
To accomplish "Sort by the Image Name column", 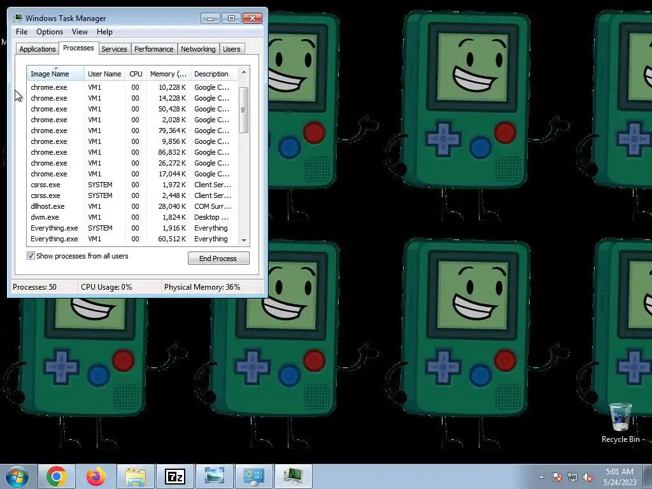I will tap(56, 74).
